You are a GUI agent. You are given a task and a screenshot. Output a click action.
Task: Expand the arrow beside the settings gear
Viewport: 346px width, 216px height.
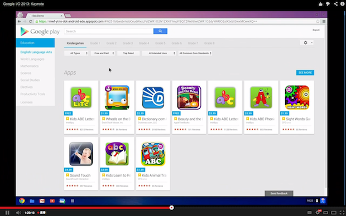click(x=311, y=42)
